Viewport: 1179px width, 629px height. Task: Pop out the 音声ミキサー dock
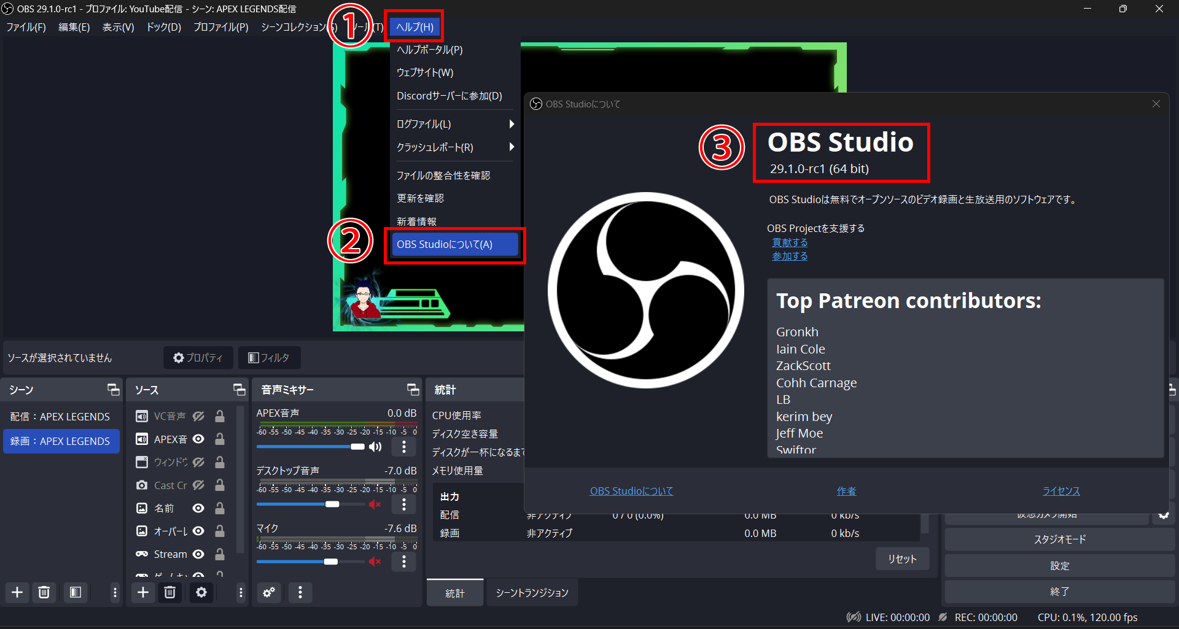(x=413, y=390)
